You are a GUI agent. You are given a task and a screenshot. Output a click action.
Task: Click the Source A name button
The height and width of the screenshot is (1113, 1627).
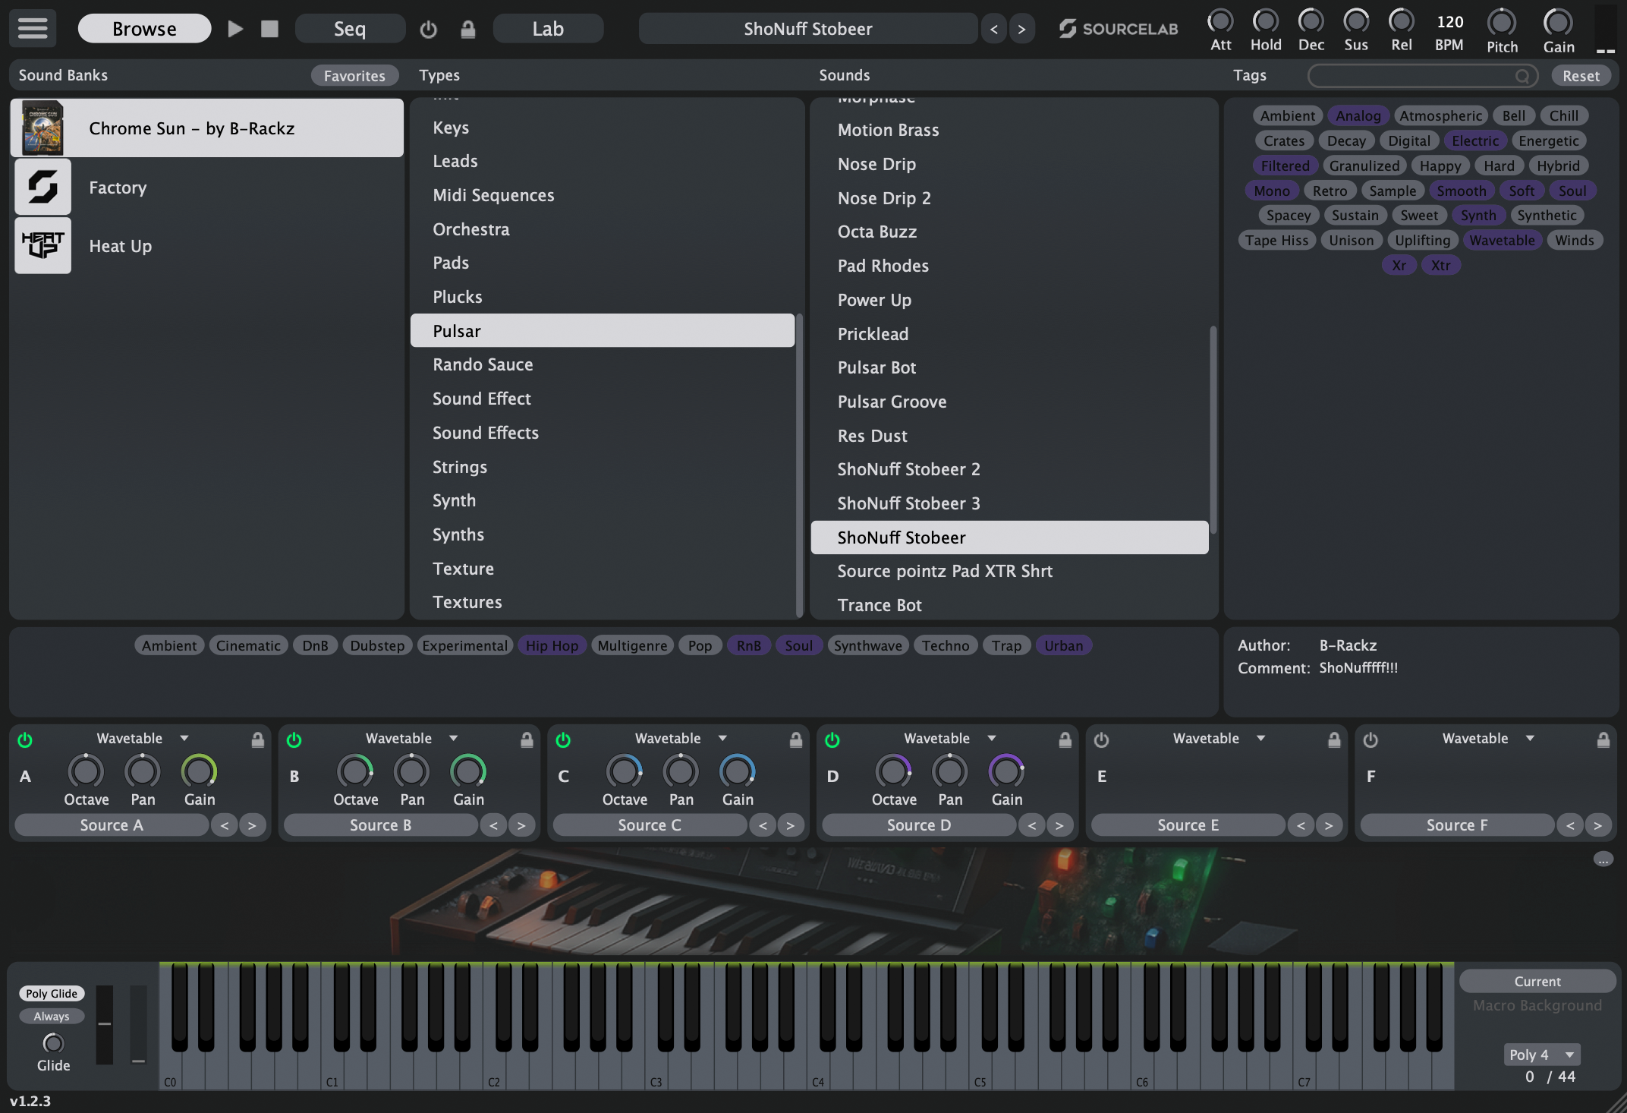pyautogui.click(x=112, y=825)
